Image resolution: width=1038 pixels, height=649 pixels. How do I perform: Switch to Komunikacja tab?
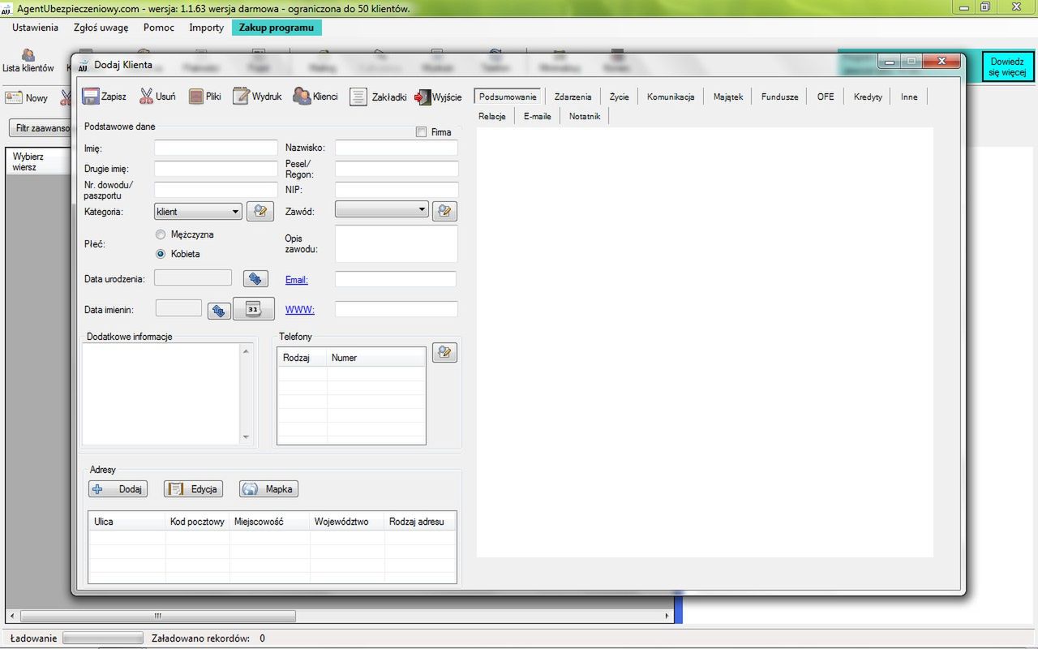click(x=671, y=97)
